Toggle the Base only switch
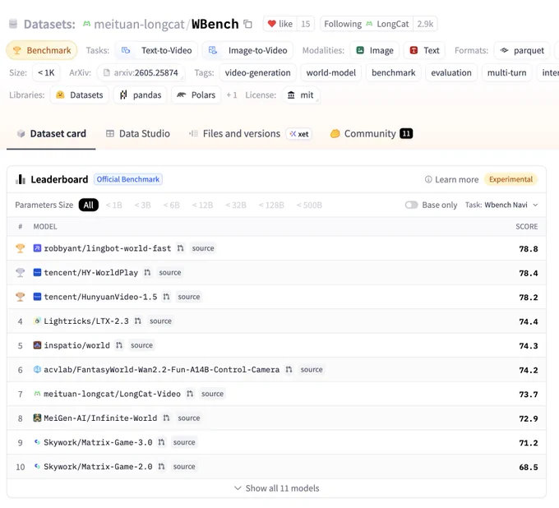Viewport: 559px width, 508px height. point(411,205)
